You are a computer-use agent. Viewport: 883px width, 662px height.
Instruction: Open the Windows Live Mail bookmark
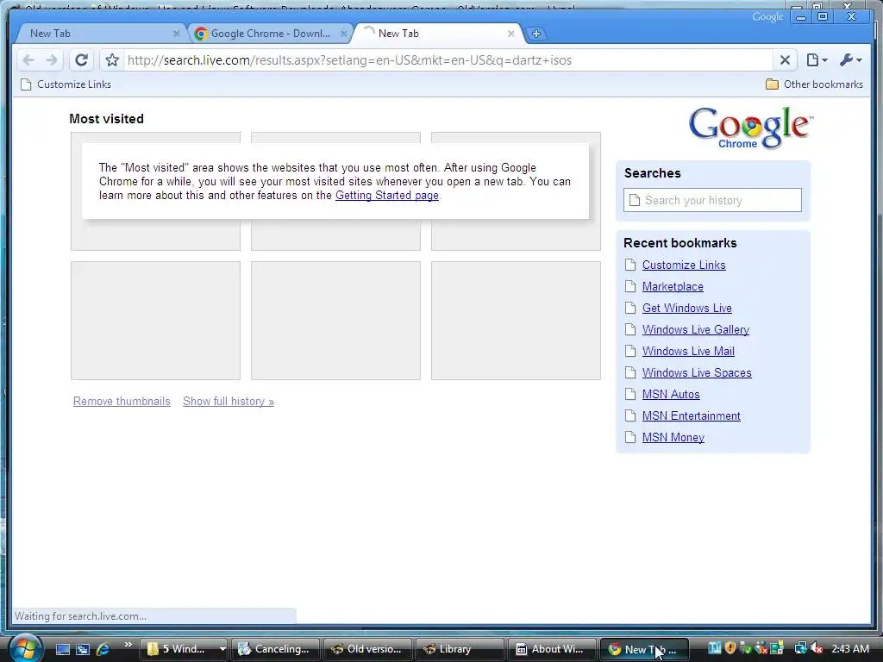pos(688,352)
